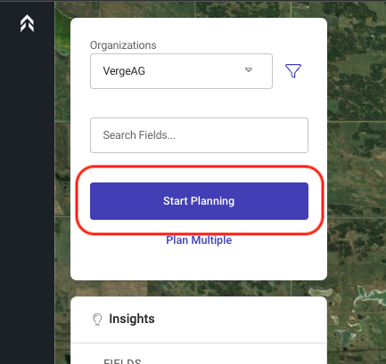Screen dimensions: 386x364
Task: Click the Insights lightbulb icon
Action: pyautogui.click(x=97, y=320)
